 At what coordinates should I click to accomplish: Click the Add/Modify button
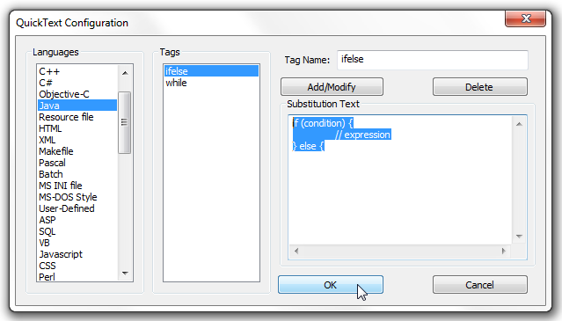332,87
